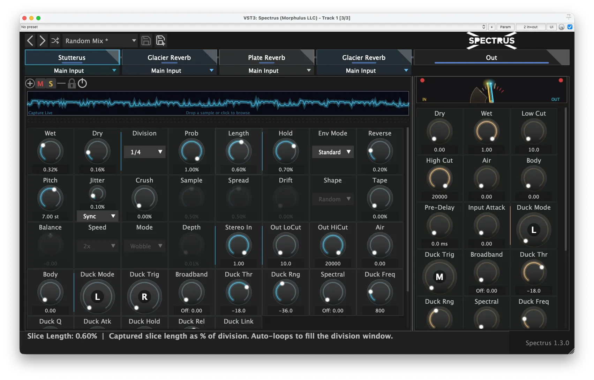Click the Stutterus panel vertical scrollbar
This screenshot has height=380, width=594.
[408, 209]
